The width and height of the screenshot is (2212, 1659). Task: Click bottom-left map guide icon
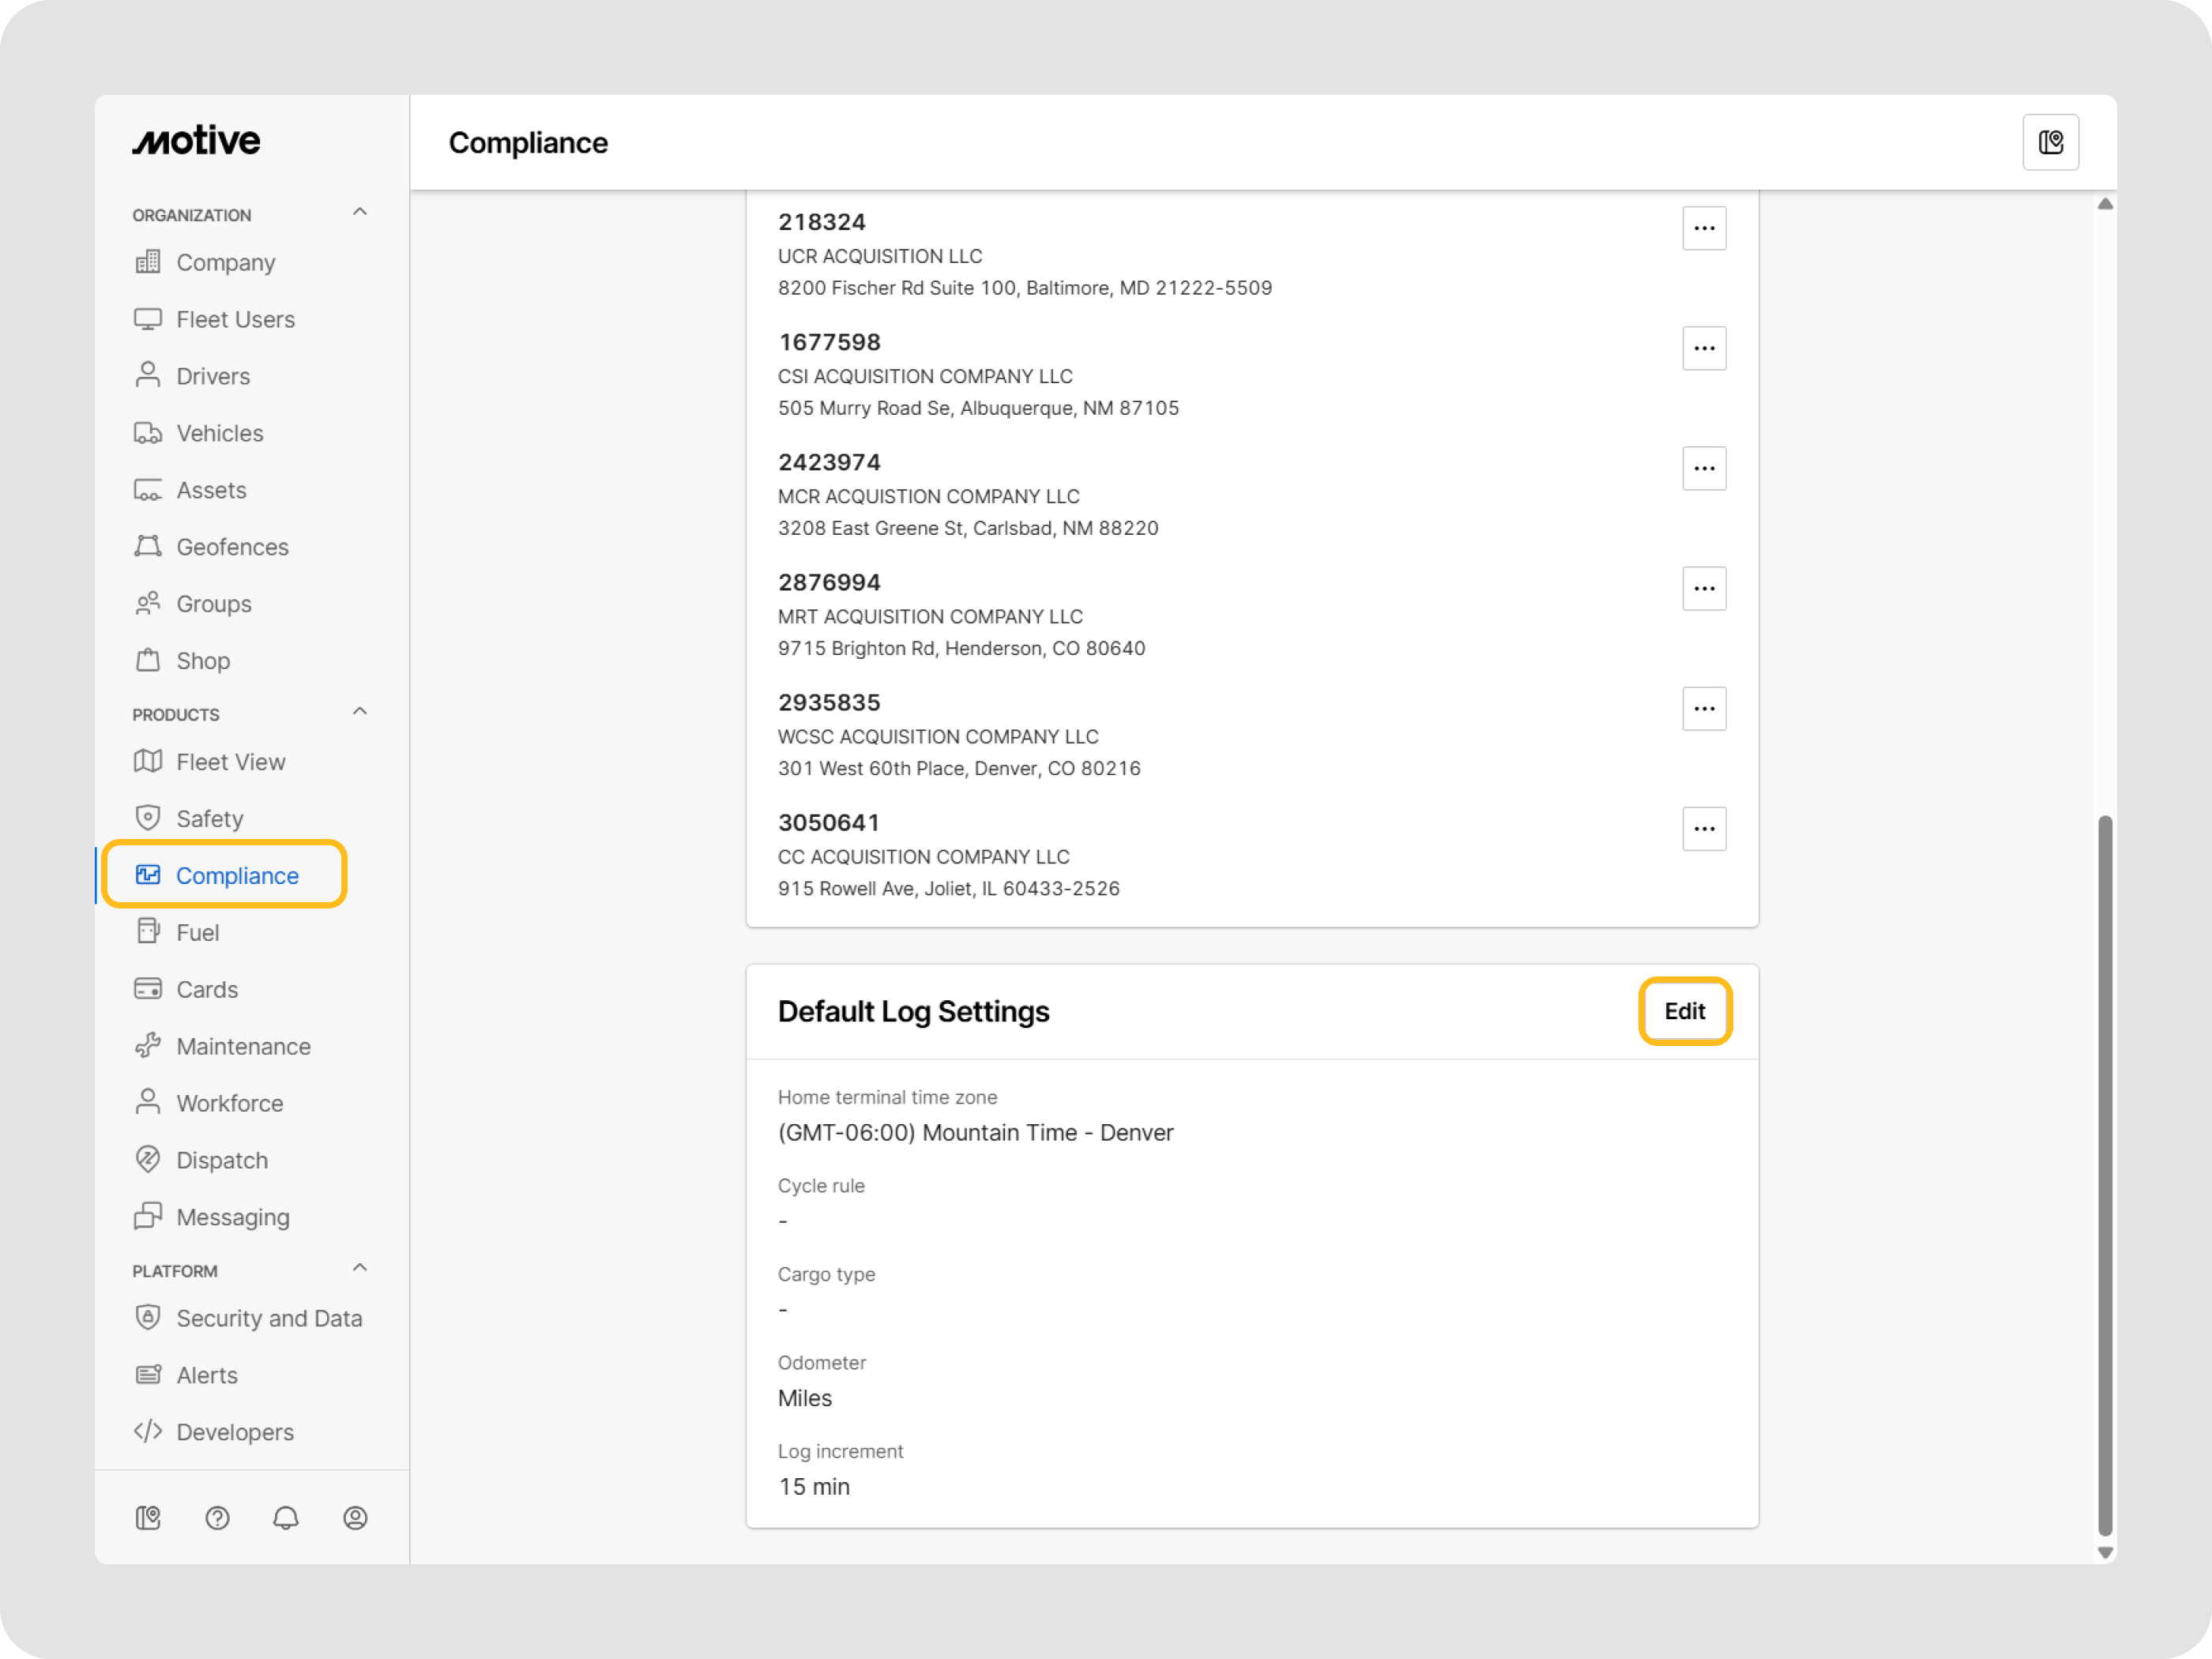(x=148, y=1518)
